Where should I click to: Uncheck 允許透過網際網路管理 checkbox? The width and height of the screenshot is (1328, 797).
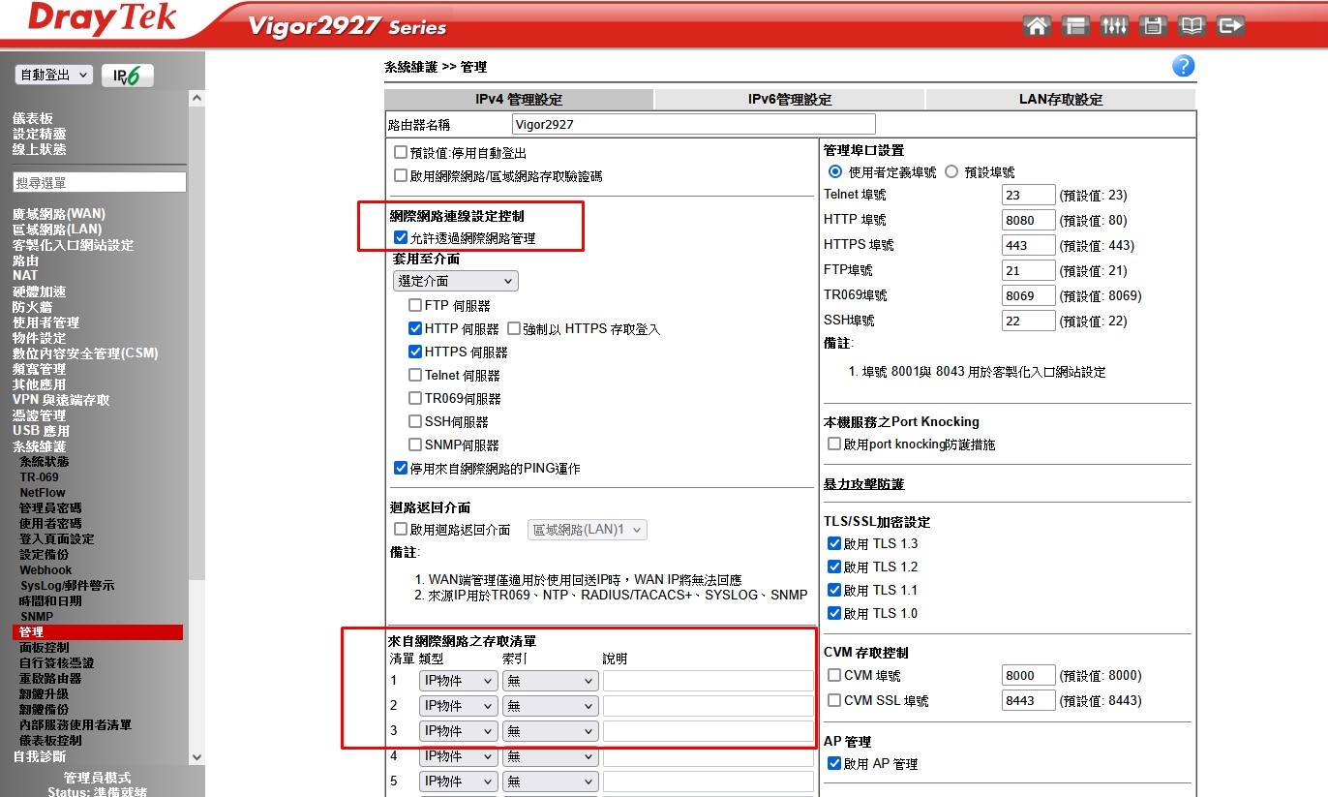401,237
